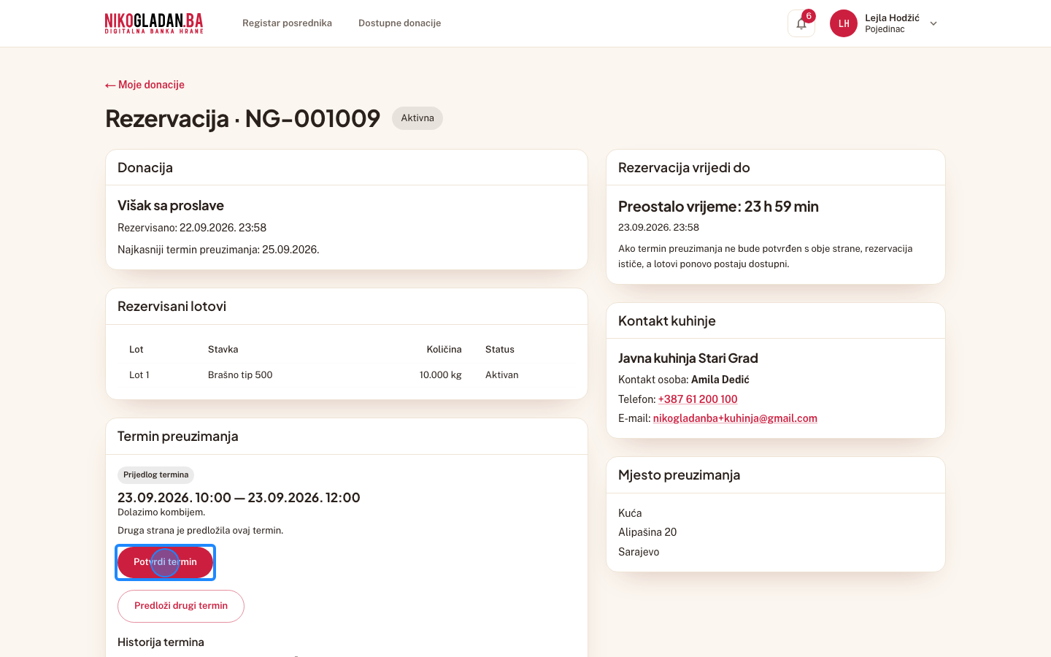Image resolution: width=1051 pixels, height=657 pixels.
Task: Click the Historija termina heading
Action: 161,642
